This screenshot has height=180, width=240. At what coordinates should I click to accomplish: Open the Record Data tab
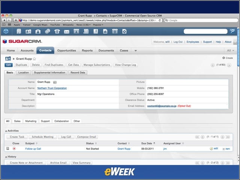click(78, 72)
